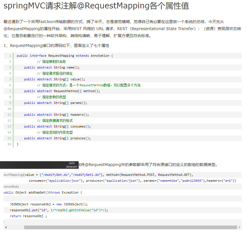Click the article title springMVC请求注解@RequestMapping各个属性值
This screenshot has height=232, width=246.
tap(96, 6)
